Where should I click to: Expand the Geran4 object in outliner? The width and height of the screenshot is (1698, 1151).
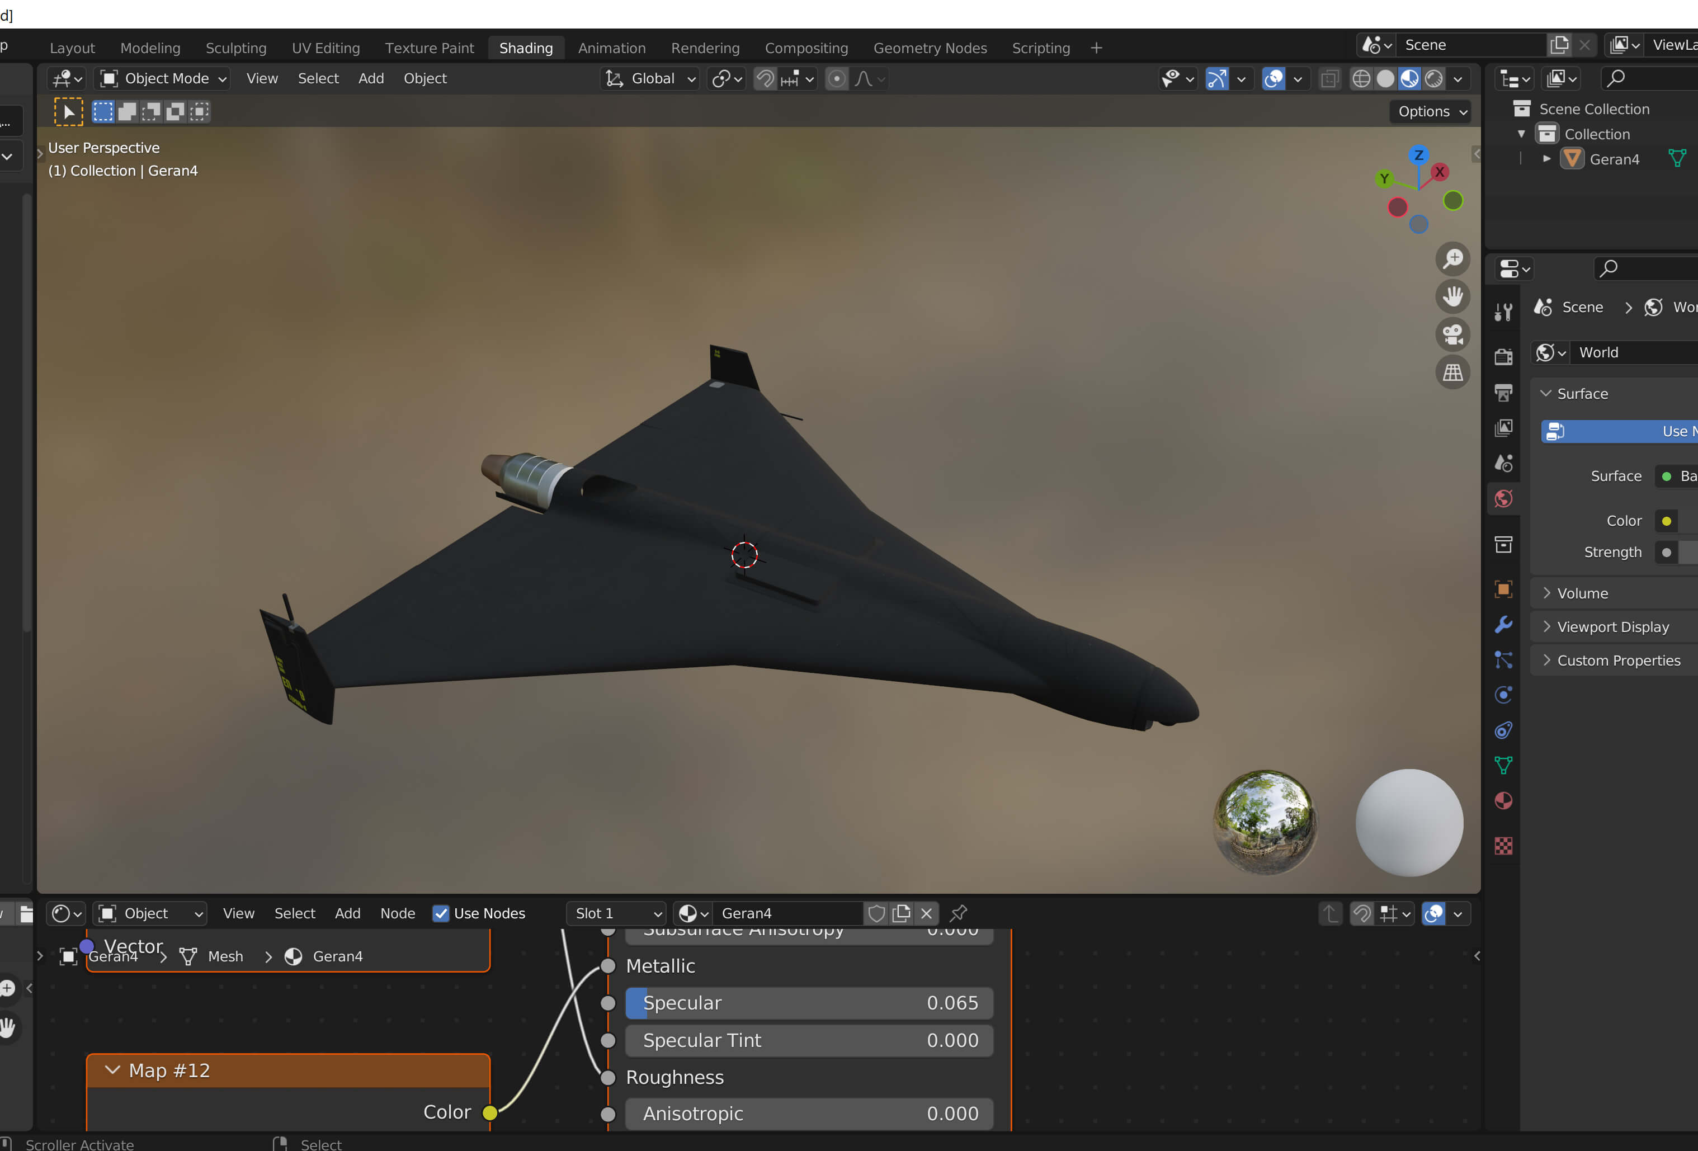click(1546, 159)
